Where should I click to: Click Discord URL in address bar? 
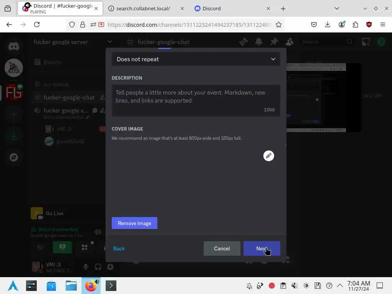click(x=189, y=25)
